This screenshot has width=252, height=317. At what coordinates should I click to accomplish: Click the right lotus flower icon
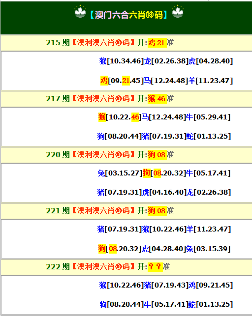178,12
